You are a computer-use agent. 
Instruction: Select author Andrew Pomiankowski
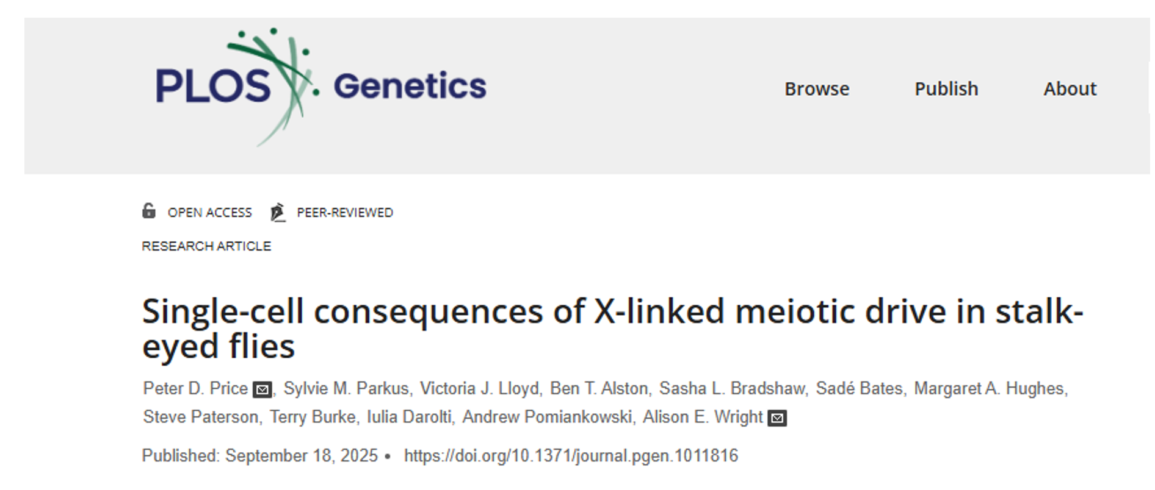[x=547, y=417]
